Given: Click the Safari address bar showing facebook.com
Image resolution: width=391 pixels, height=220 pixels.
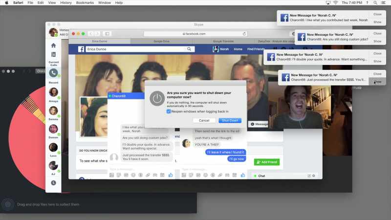Looking at the screenshot, I should [195, 34].
